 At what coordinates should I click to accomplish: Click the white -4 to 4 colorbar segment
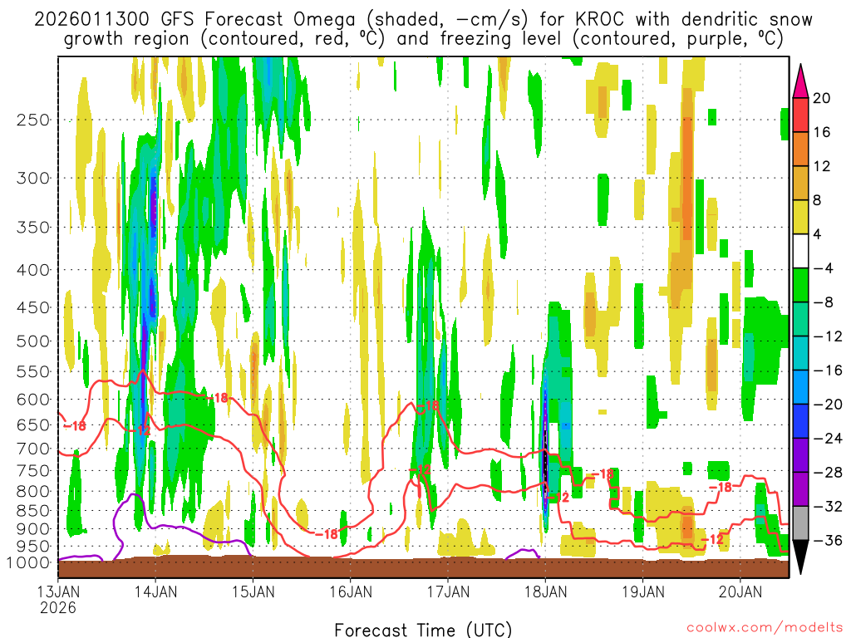pos(800,251)
